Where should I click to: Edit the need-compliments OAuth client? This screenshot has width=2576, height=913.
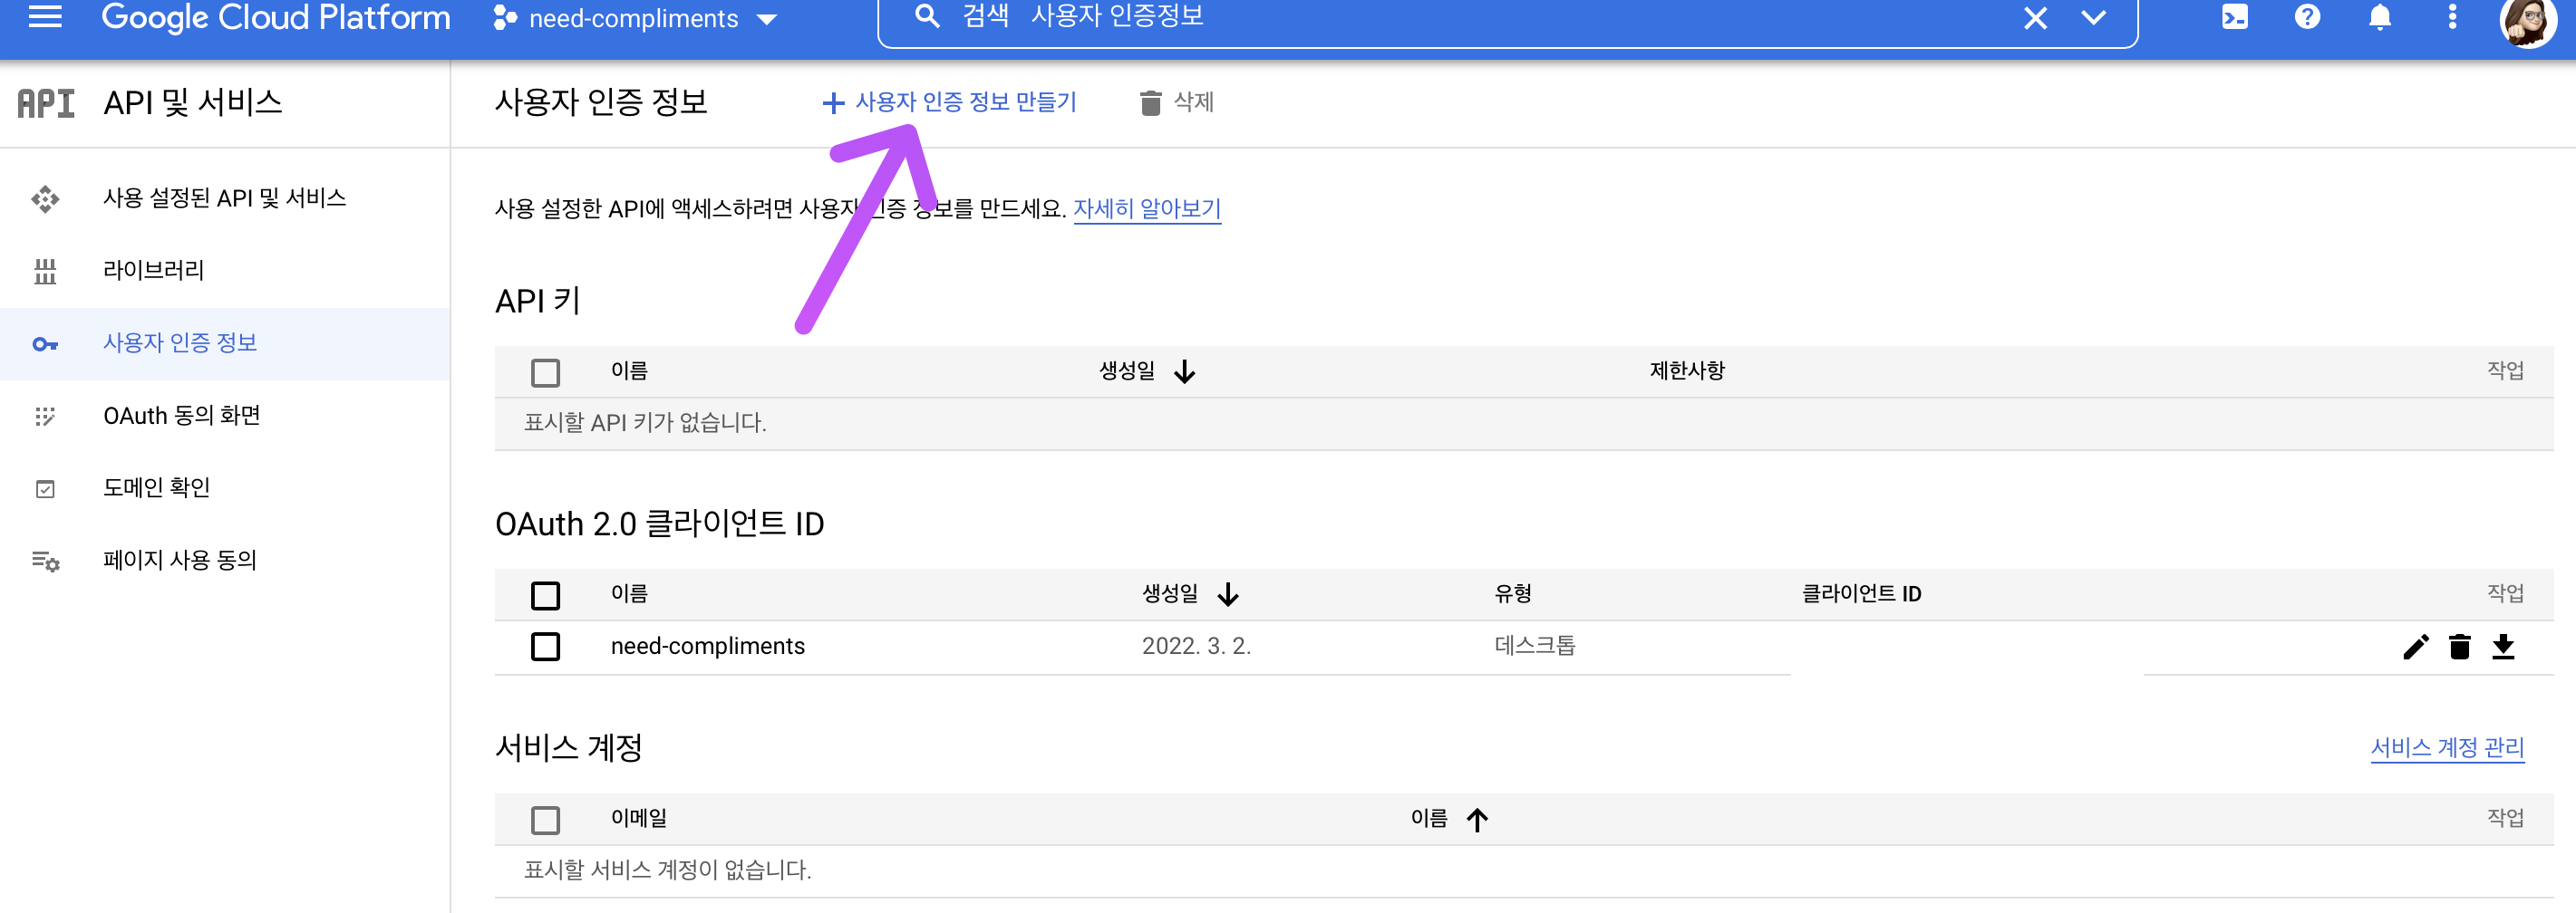point(2416,648)
